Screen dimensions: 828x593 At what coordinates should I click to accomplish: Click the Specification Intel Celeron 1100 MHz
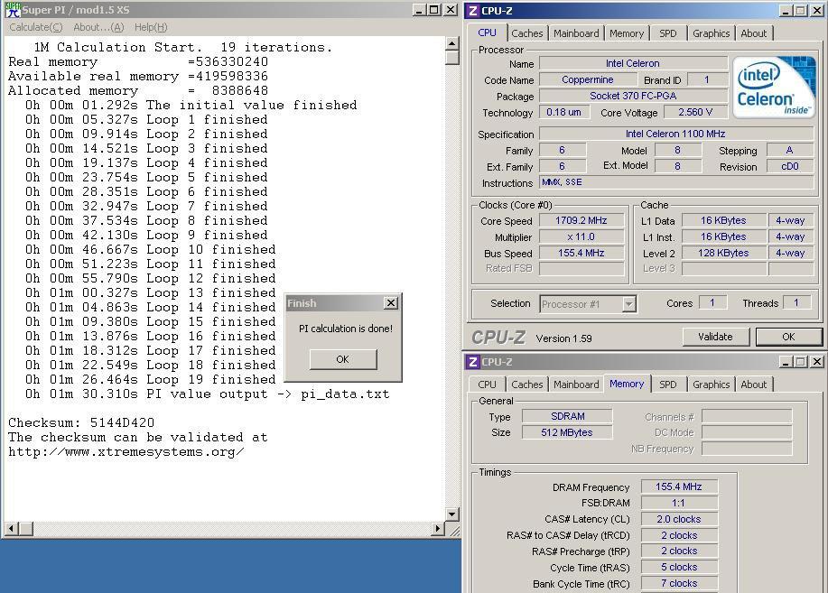tap(676, 134)
